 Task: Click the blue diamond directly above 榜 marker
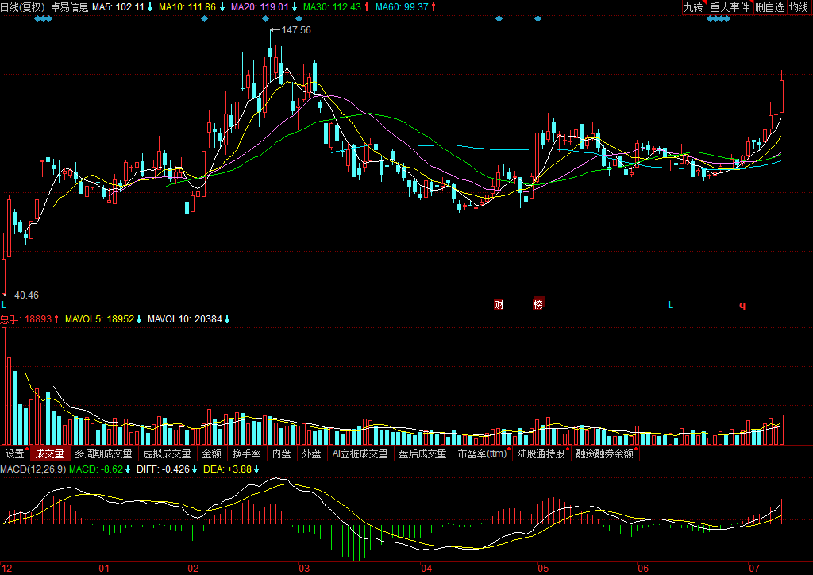coord(539,18)
